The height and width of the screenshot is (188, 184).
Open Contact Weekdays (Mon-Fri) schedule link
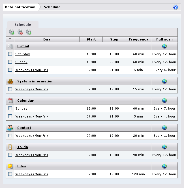coord(31,136)
